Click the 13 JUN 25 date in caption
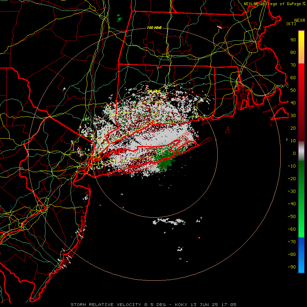Viewport: 307px width, 307px height. tap(204, 305)
